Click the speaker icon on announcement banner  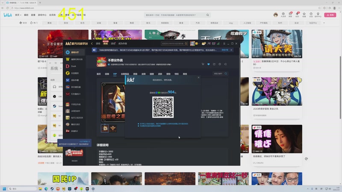94,50
